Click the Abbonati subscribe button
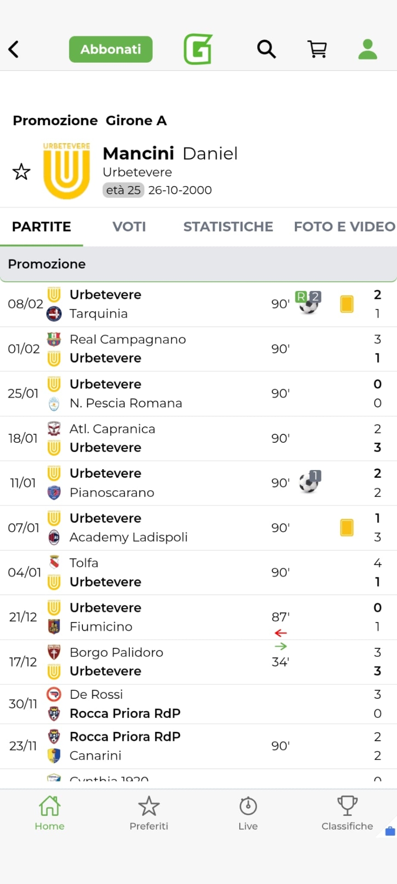 click(x=111, y=49)
